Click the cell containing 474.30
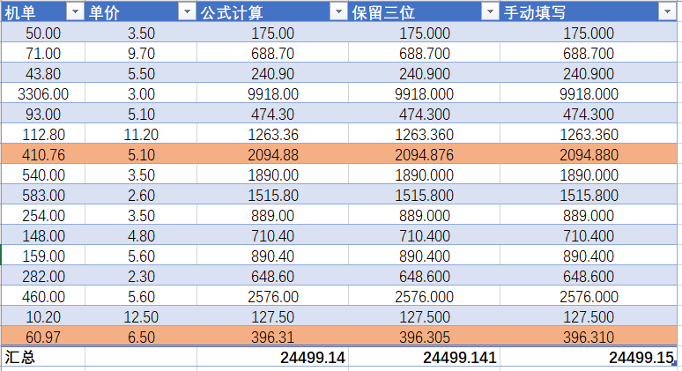The height and width of the screenshot is (371, 682). coord(273,115)
